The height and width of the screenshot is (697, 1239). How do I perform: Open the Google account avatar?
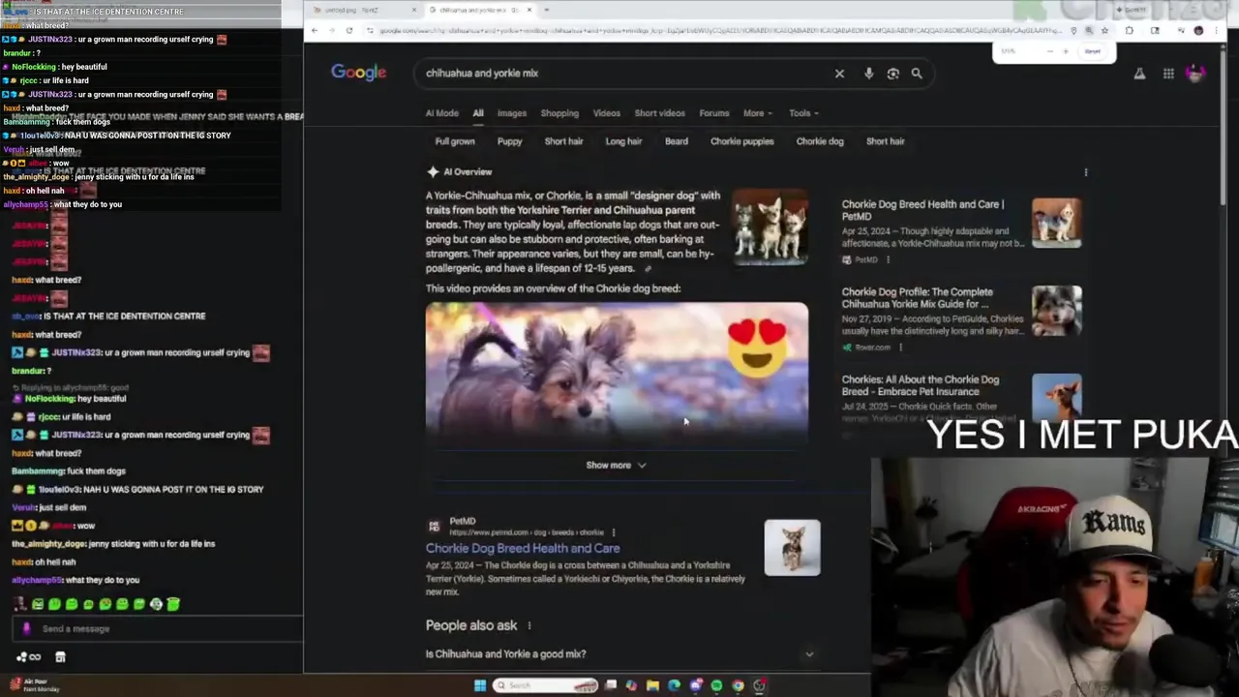[1195, 74]
